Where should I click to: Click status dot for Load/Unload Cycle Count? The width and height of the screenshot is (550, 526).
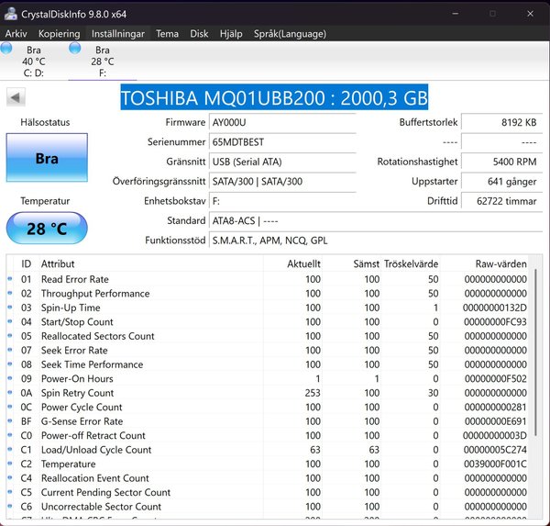[x=10, y=450]
